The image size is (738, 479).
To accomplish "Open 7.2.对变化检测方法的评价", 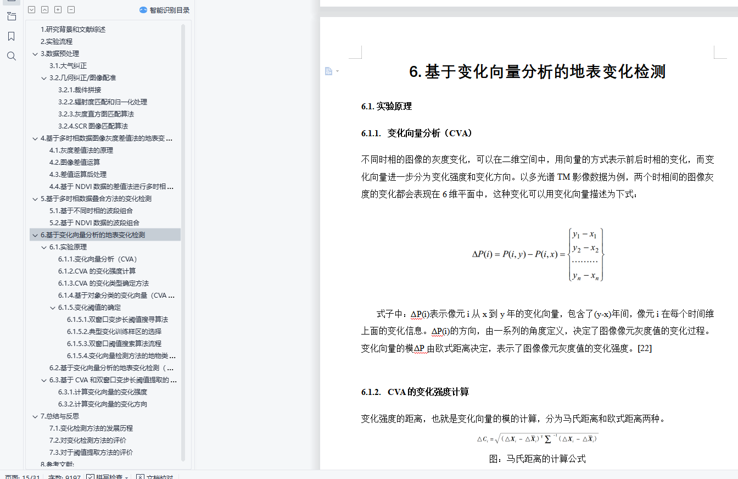I will (88, 441).
